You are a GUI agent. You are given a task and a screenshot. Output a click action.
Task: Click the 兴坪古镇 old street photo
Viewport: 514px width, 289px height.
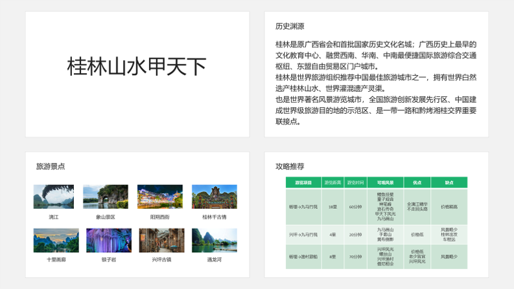[161, 241]
